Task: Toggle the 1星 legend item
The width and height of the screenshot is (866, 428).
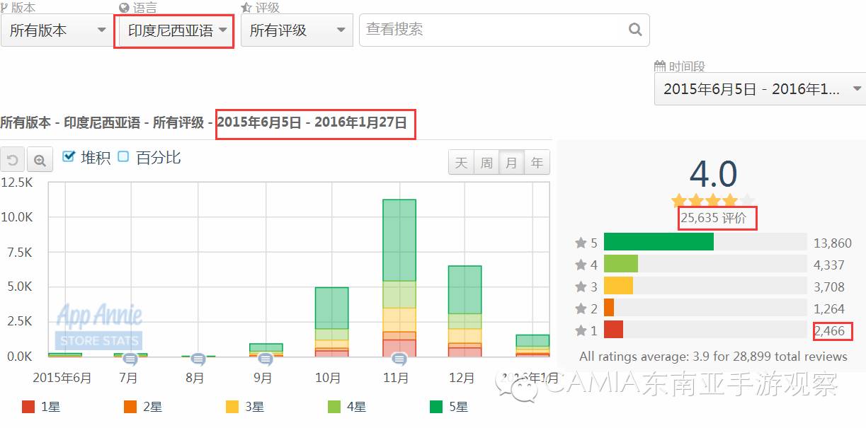Action: [42, 407]
